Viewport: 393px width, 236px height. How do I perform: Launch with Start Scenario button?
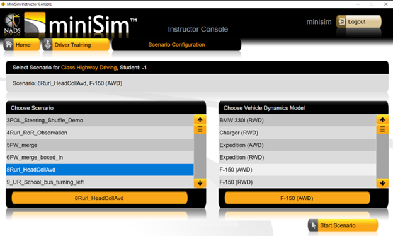(343, 225)
